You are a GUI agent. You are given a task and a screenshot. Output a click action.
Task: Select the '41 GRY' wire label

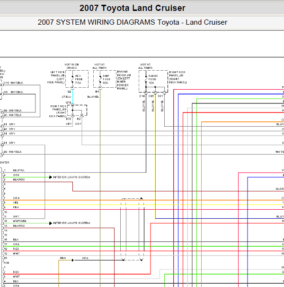pos(9,134)
